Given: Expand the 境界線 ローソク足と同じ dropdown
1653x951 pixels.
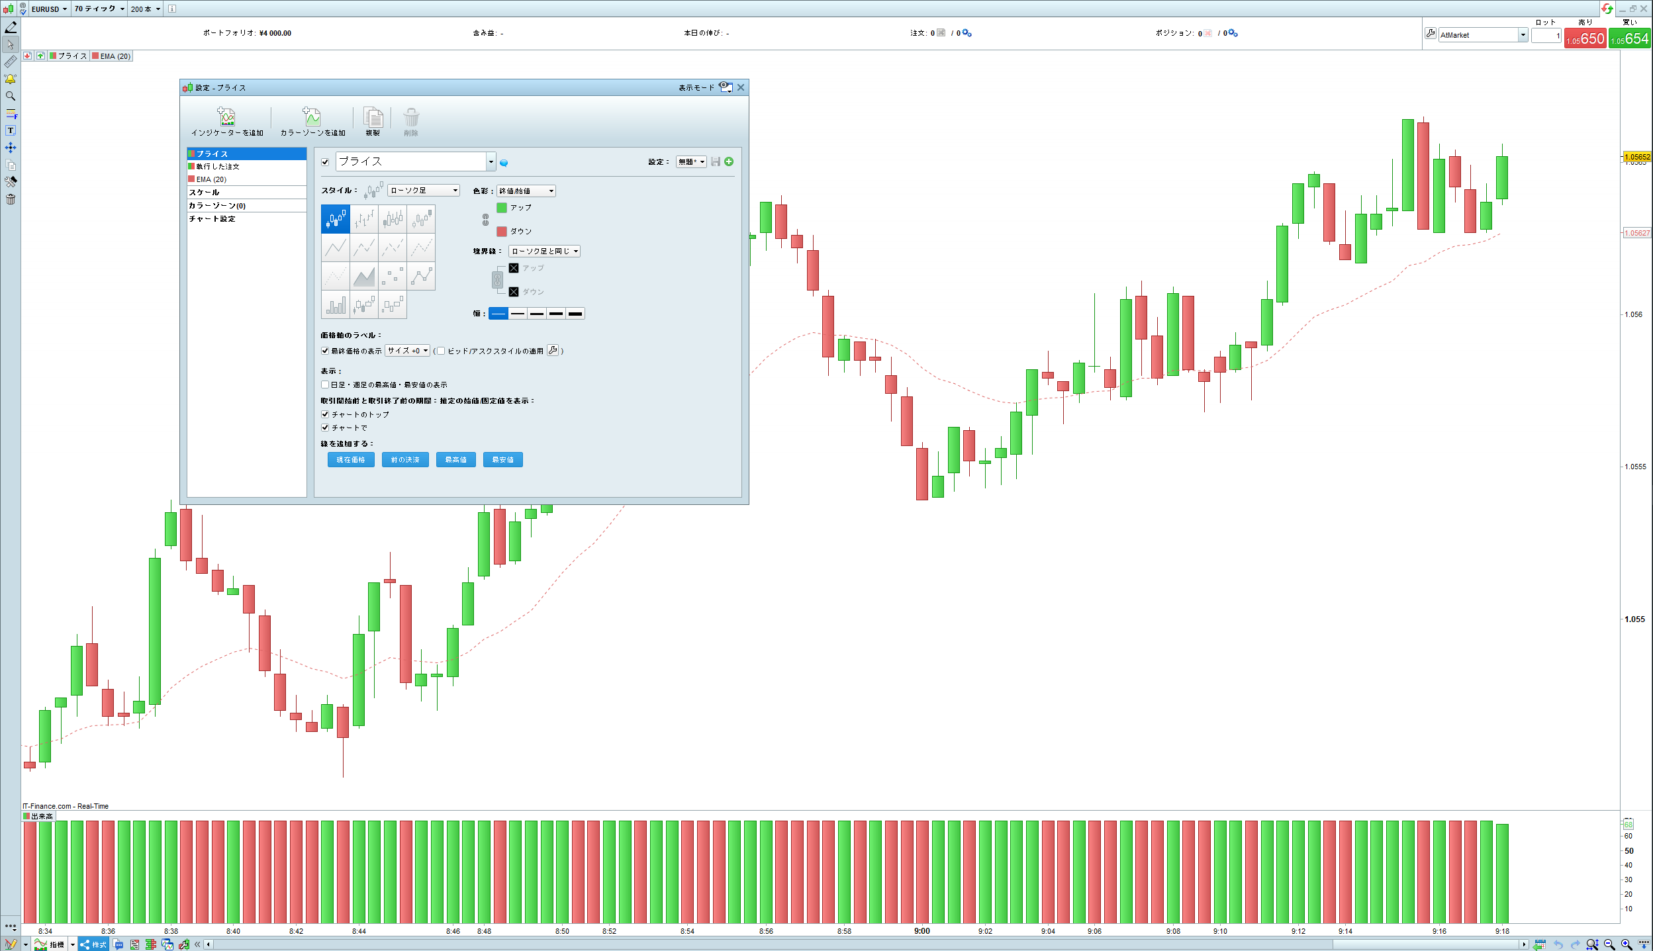Looking at the screenshot, I should tap(544, 251).
